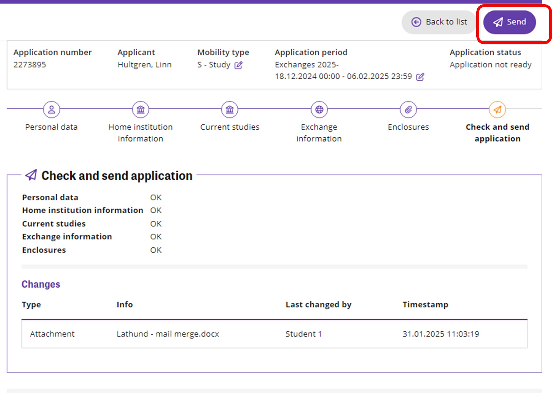
Task: Open the Personal data step label
Action: pyautogui.click(x=51, y=127)
